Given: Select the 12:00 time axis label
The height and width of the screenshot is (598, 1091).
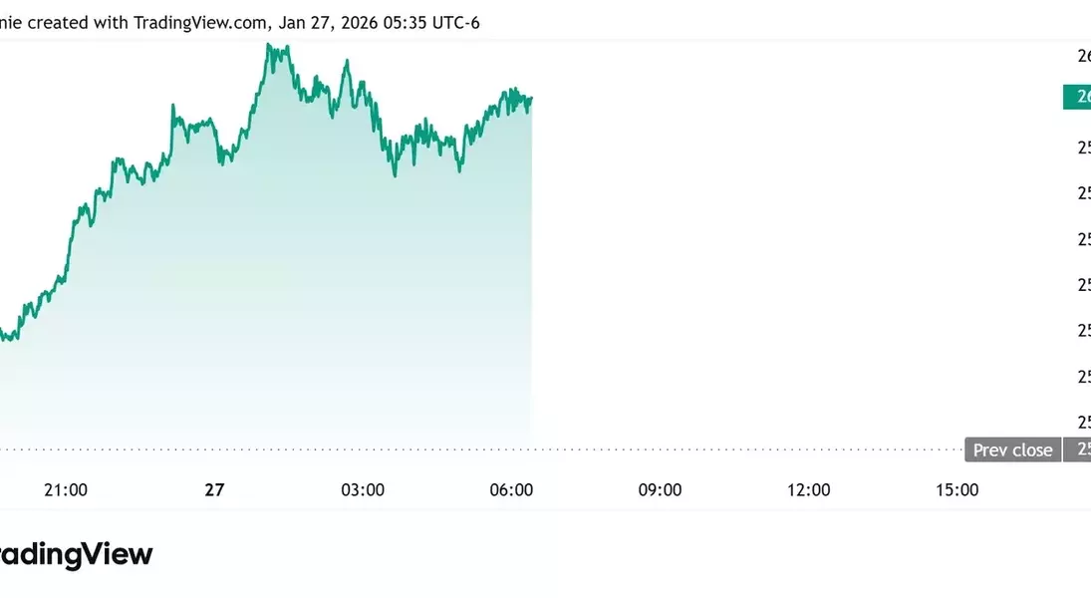Looking at the screenshot, I should tap(808, 489).
